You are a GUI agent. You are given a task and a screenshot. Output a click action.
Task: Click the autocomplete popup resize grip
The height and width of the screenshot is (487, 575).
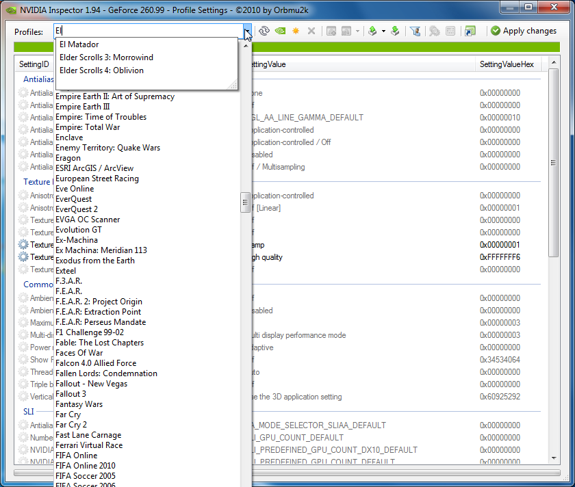(233, 85)
